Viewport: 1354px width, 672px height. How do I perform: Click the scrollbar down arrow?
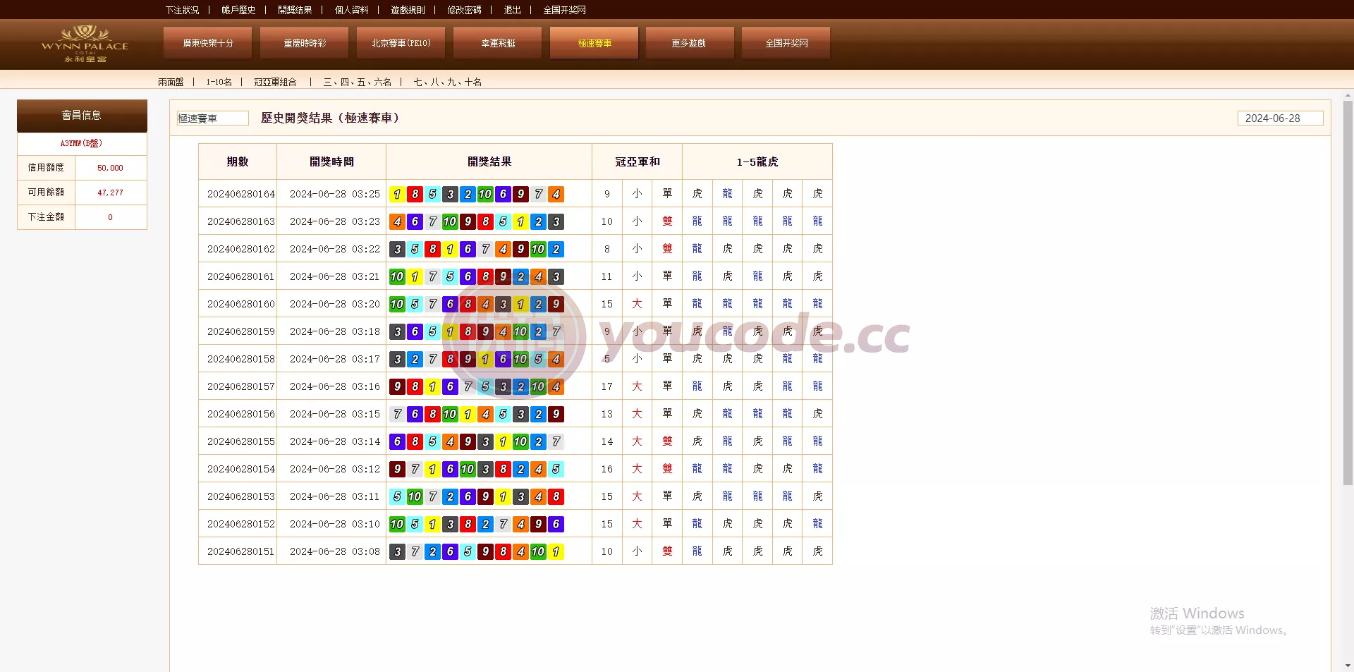tap(1348, 666)
